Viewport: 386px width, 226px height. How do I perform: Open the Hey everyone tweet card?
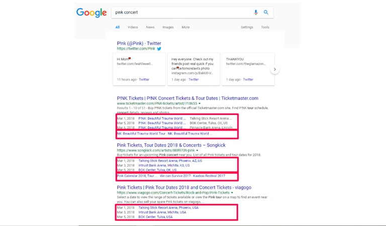(194, 69)
